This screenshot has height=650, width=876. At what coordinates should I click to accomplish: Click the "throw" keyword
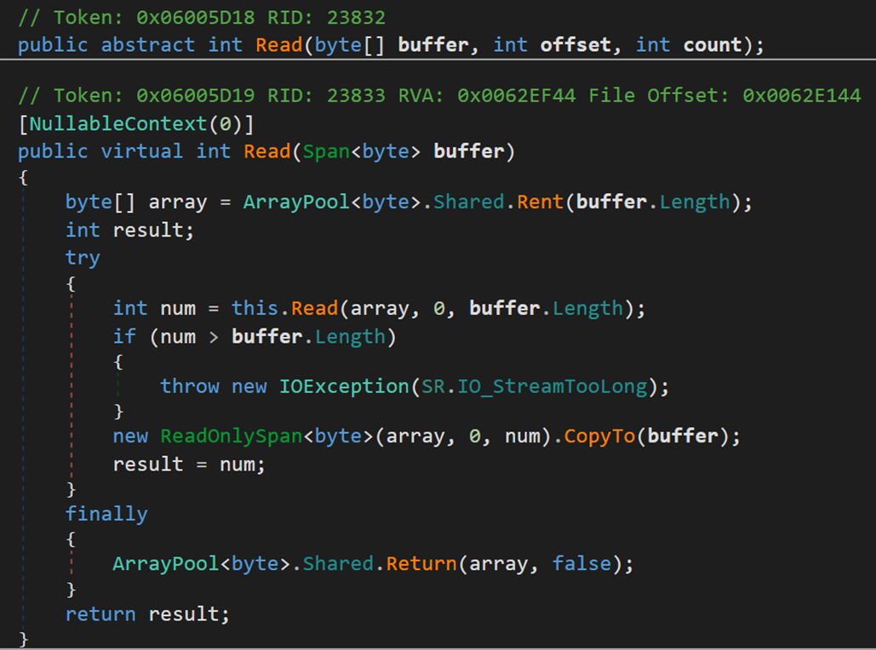(189, 386)
